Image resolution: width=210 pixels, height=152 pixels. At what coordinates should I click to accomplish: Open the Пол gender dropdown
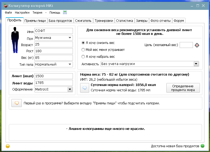click(53, 38)
